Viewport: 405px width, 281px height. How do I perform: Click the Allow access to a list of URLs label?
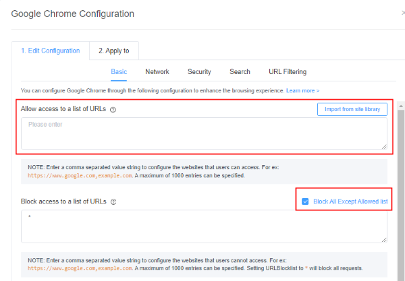(x=63, y=109)
